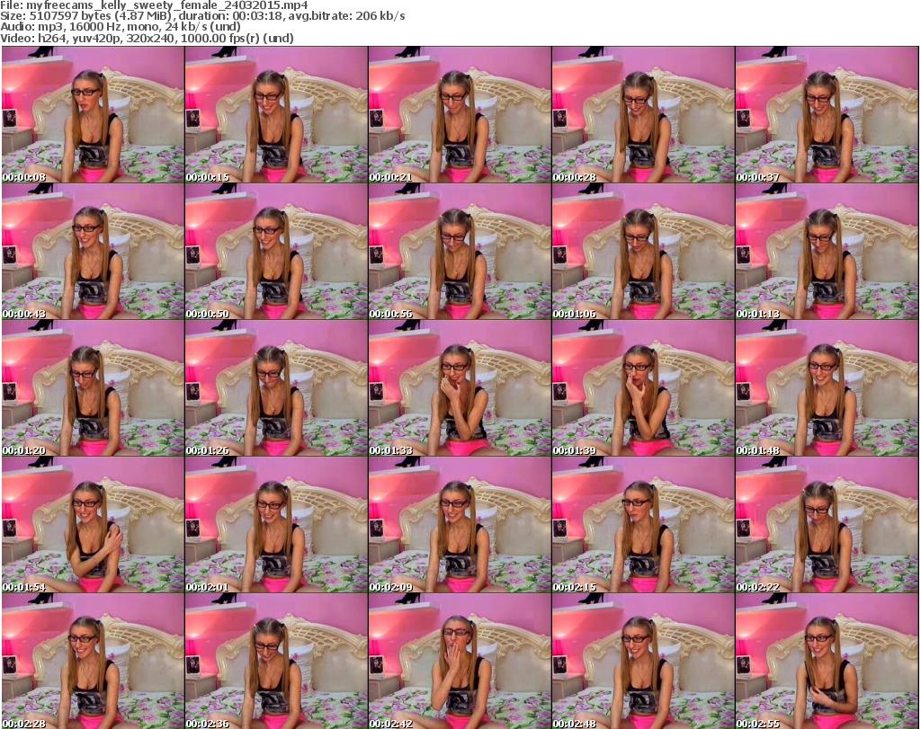Click the frame with timestamp 00:02:28
The height and width of the screenshot is (729, 921).
93,662
